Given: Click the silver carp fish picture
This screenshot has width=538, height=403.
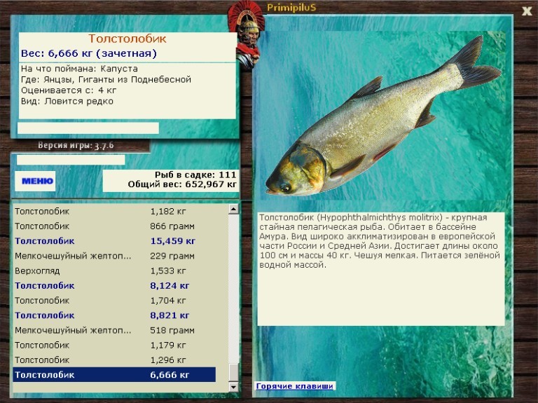Looking at the screenshot, I should [383, 117].
